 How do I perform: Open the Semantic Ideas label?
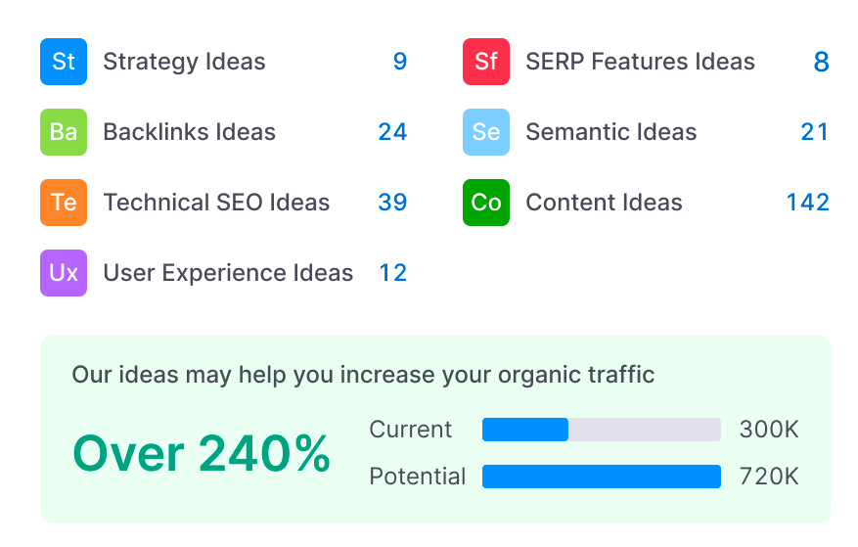pos(611,132)
